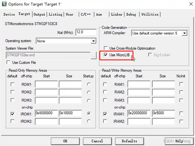Screen dimensions: 195x146
Task: Enable NoInit for RAM1
Action: (x=181, y=84)
